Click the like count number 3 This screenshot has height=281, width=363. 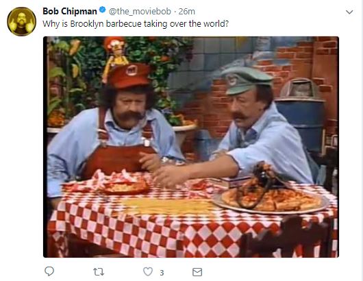pyautogui.click(x=162, y=273)
